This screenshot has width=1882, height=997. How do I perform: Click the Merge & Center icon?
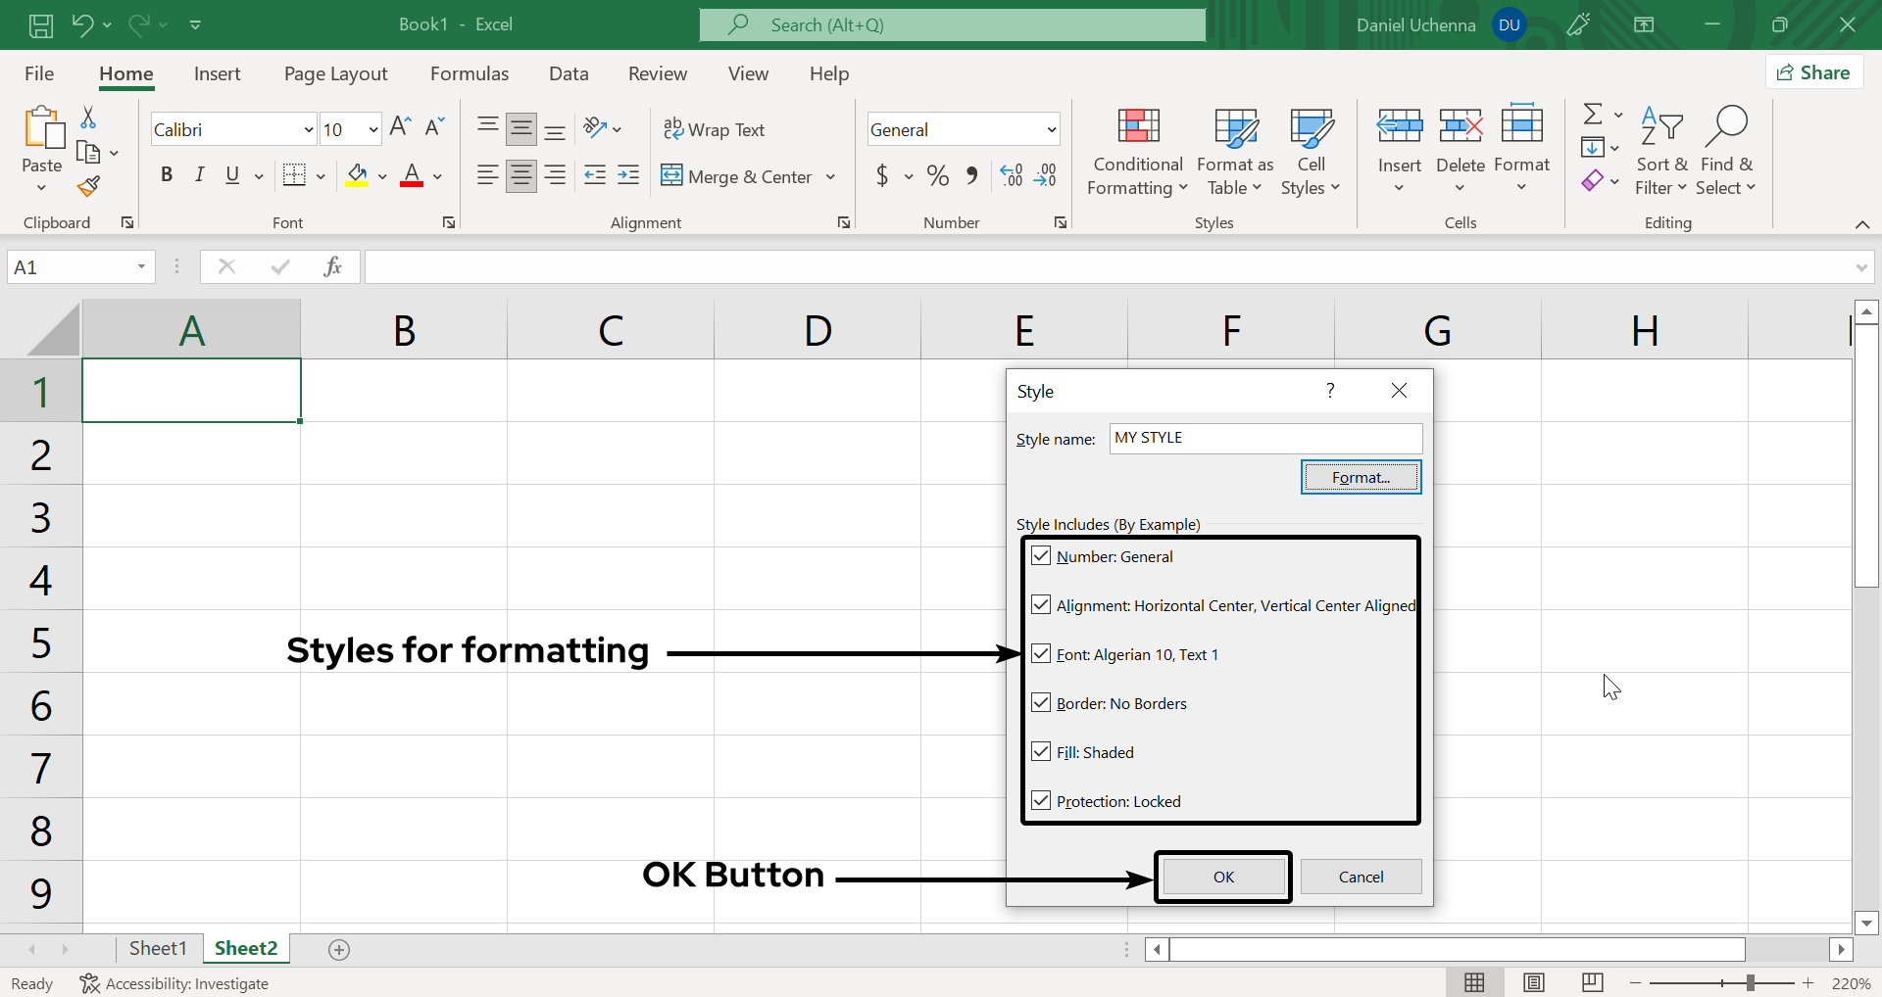coord(671,176)
